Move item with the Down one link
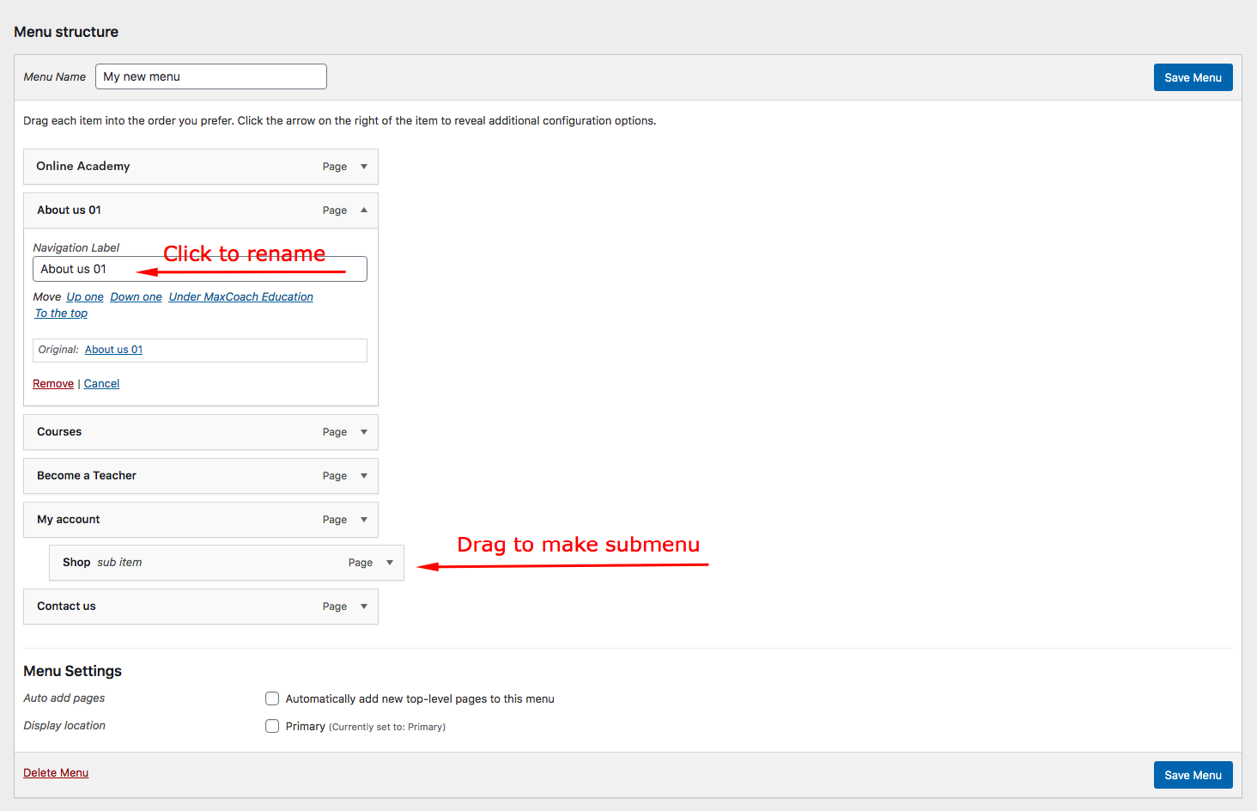Screen dimensions: 1257x811 (136, 297)
